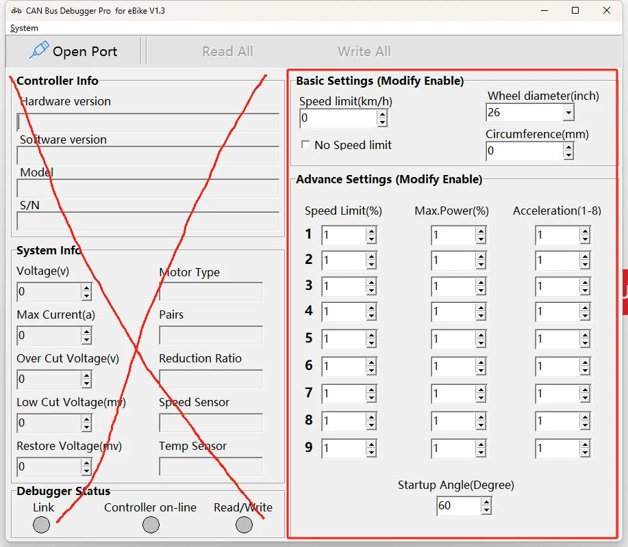Viewport: 628px width, 547px height.
Task: Click the Software version field
Action: click(x=148, y=155)
